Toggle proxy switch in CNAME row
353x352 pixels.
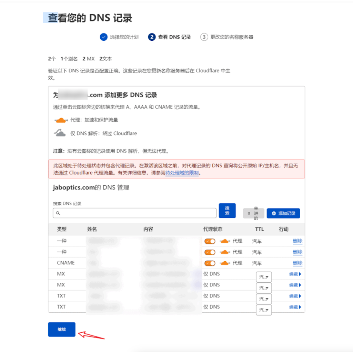[x=210, y=263]
